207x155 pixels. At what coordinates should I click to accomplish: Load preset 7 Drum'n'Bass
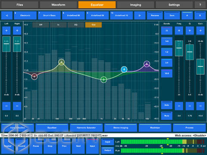pos(49,15)
